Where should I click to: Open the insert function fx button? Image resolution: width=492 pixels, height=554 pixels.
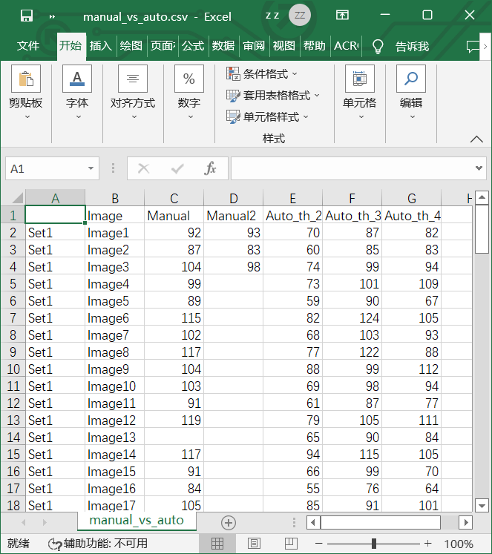[210, 168]
